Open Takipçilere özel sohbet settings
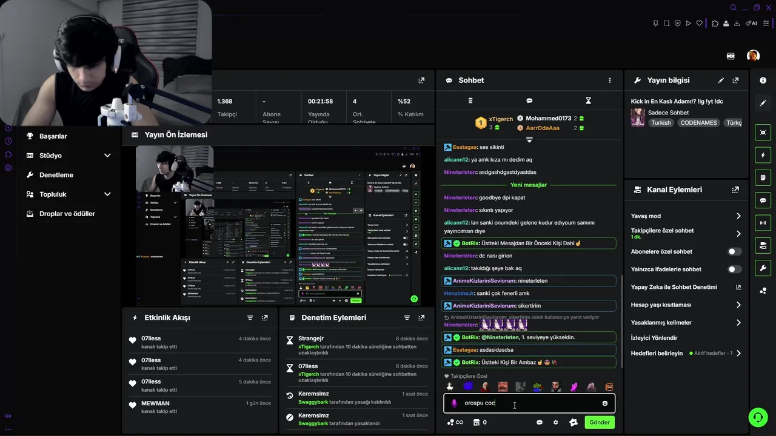 click(686, 233)
